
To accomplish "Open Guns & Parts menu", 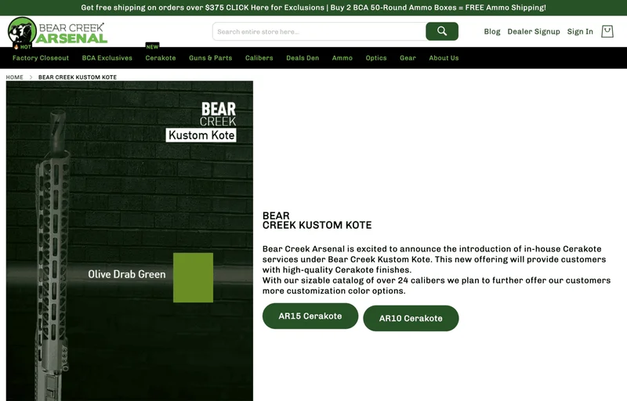I will pos(210,58).
